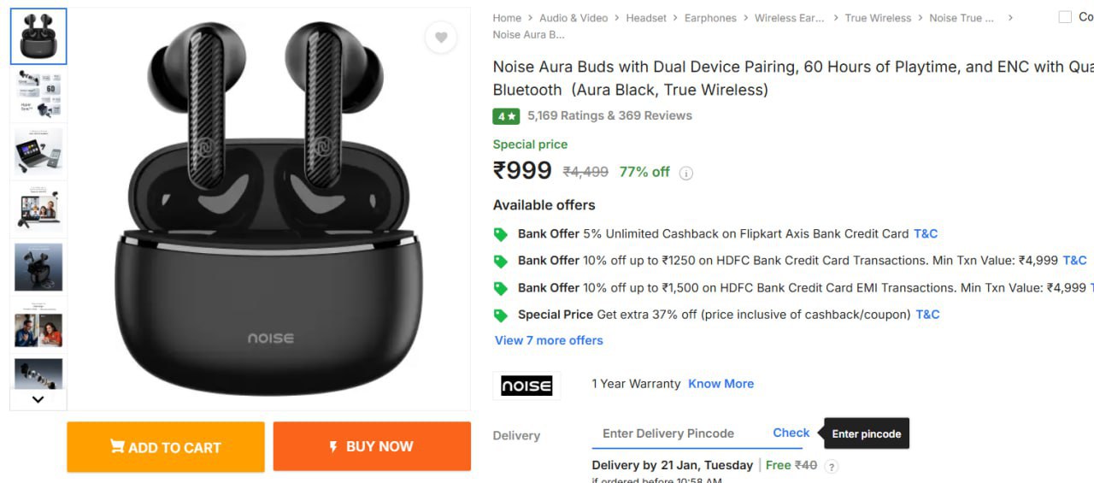Click the ADD TO CART button
The image size is (1094, 483).
point(166,446)
